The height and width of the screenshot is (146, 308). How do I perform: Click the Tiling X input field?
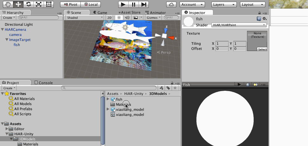pos(222,43)
